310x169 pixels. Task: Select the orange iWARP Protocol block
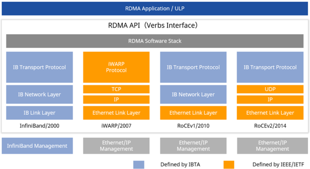(x=116, y=67)
